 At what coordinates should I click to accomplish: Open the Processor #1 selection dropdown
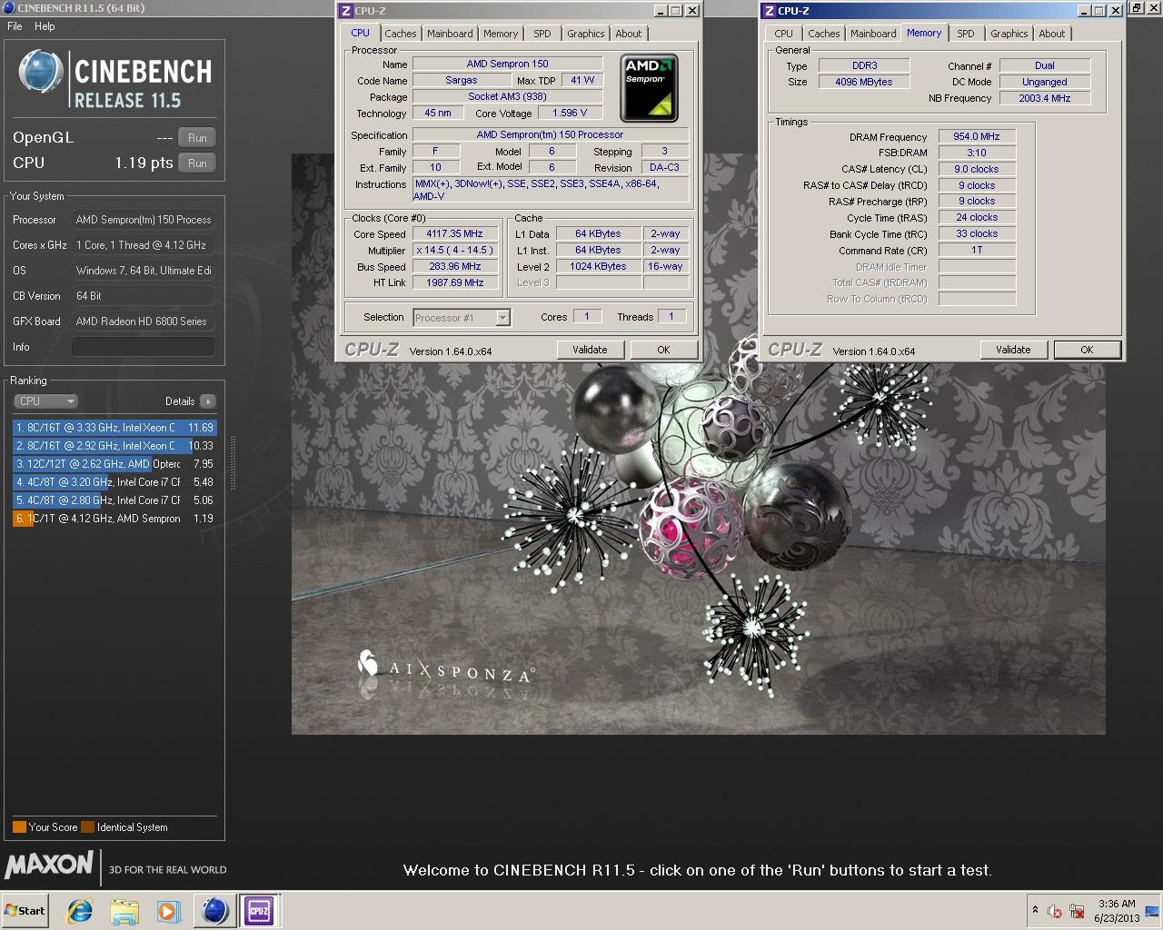click(x=462, y=317)
